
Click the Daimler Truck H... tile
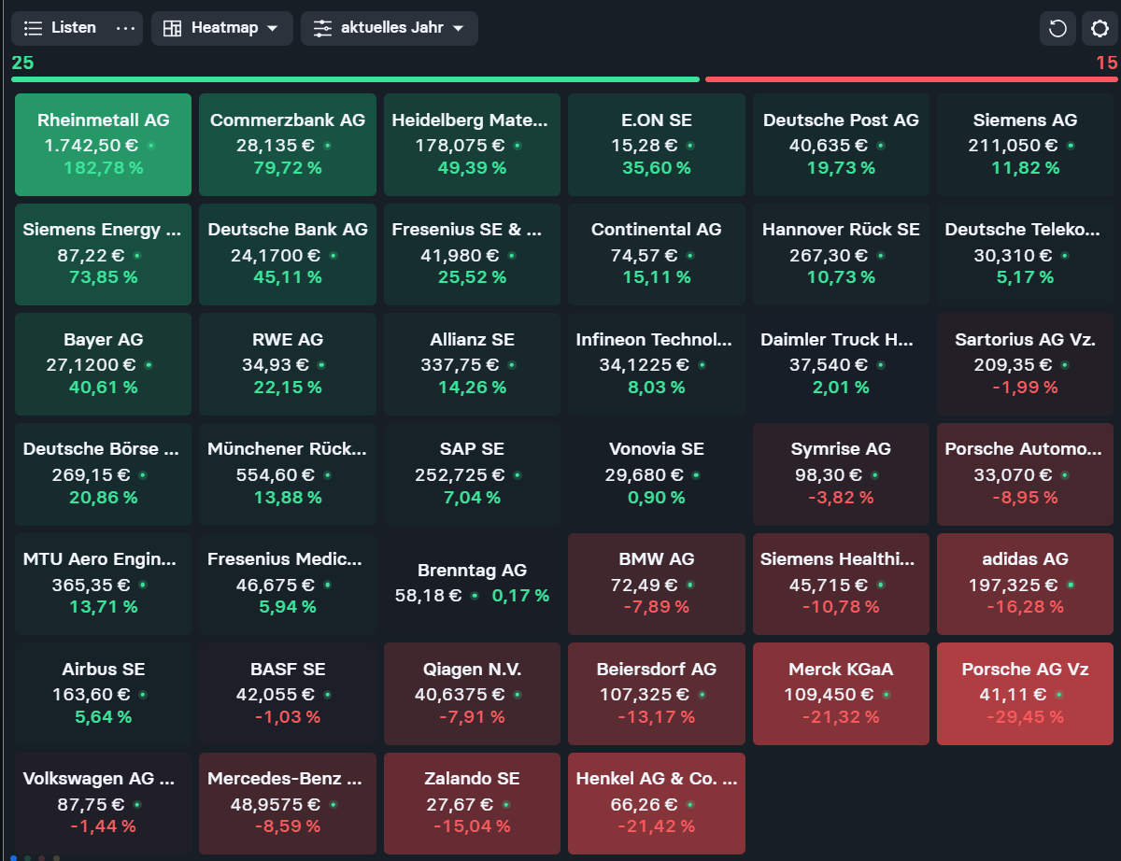tap(841, 364)
